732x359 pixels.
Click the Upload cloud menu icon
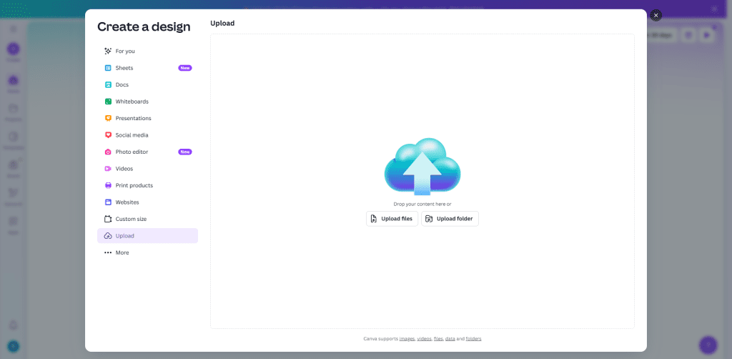[x=108, y=236]
